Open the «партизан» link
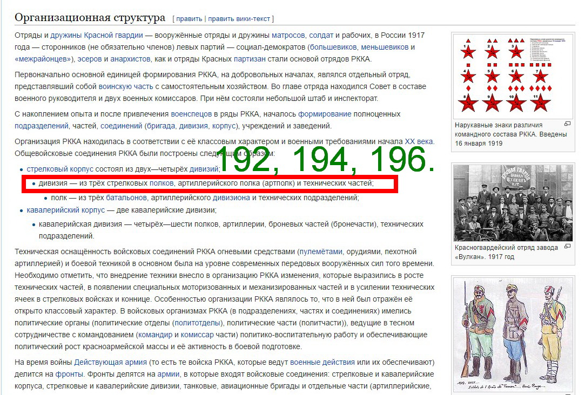The height and width of the screenshot is (395, 585). point(250,59)
